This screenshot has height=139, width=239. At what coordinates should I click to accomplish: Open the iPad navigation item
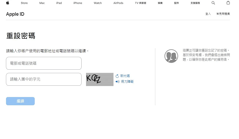coord(59,3)
